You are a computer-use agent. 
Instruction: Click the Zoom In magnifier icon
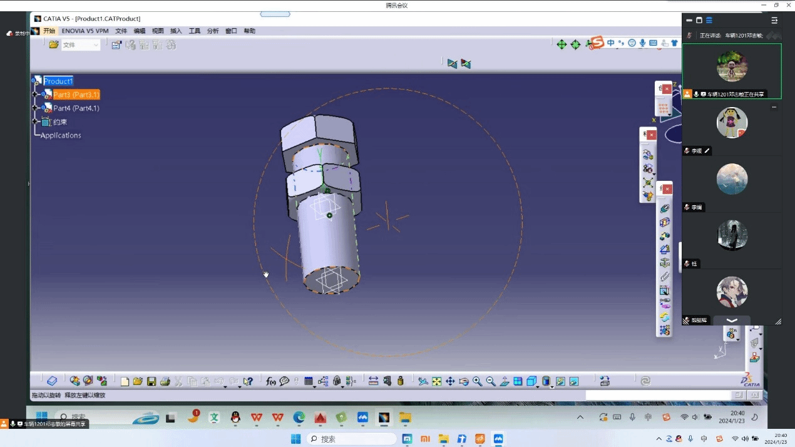coord(478,381)
